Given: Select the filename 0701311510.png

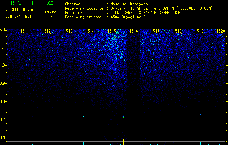Looking at the screenshot, I should (18, 10).
